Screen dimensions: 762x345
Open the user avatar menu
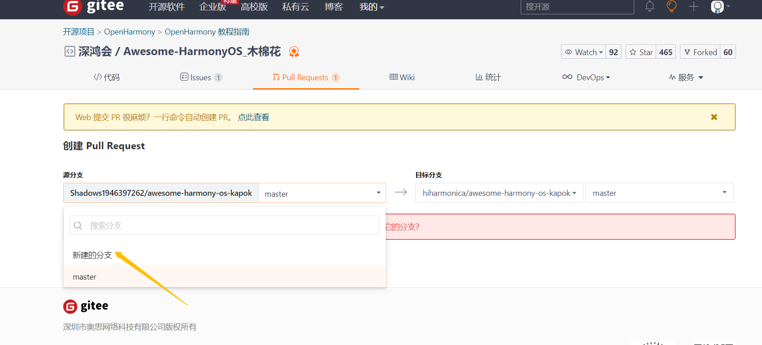[x=720, y=6]
